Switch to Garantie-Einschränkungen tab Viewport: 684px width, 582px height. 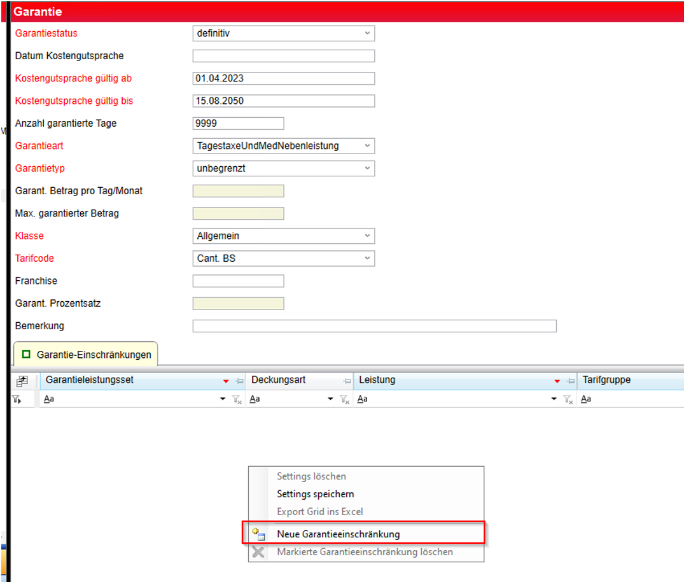pyautogui.click(x=86, y=354)
